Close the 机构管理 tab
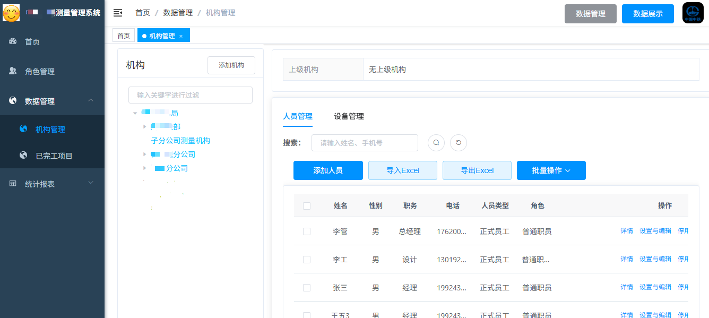The image size is (709, 318). 181,36
